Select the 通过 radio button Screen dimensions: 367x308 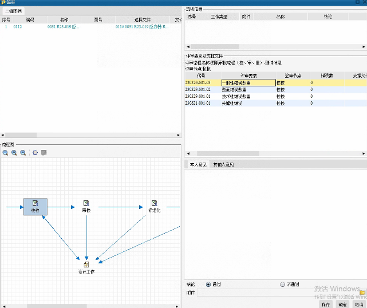[208, 284]
